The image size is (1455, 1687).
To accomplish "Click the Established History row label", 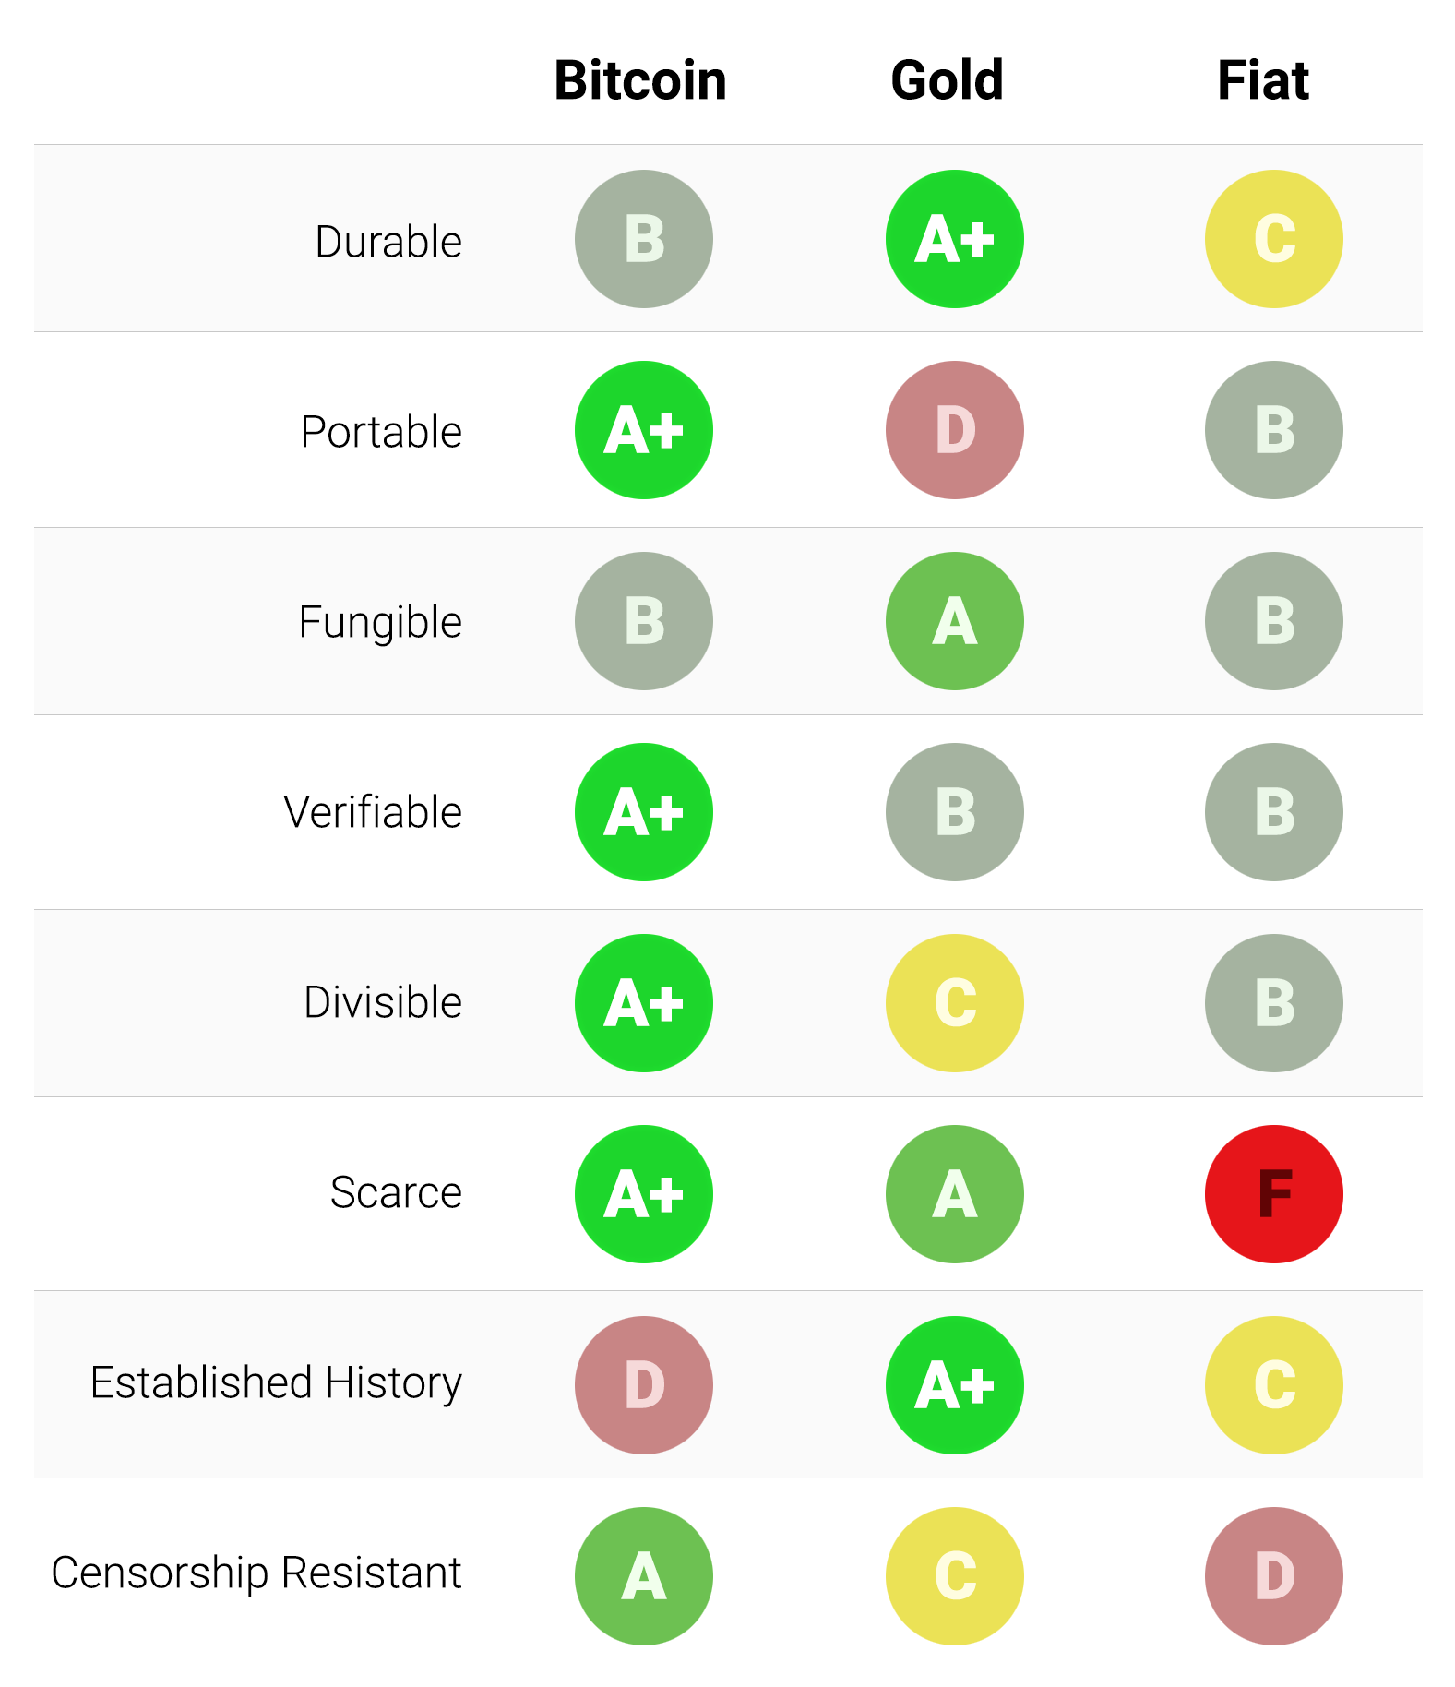I will [276, 1382].
